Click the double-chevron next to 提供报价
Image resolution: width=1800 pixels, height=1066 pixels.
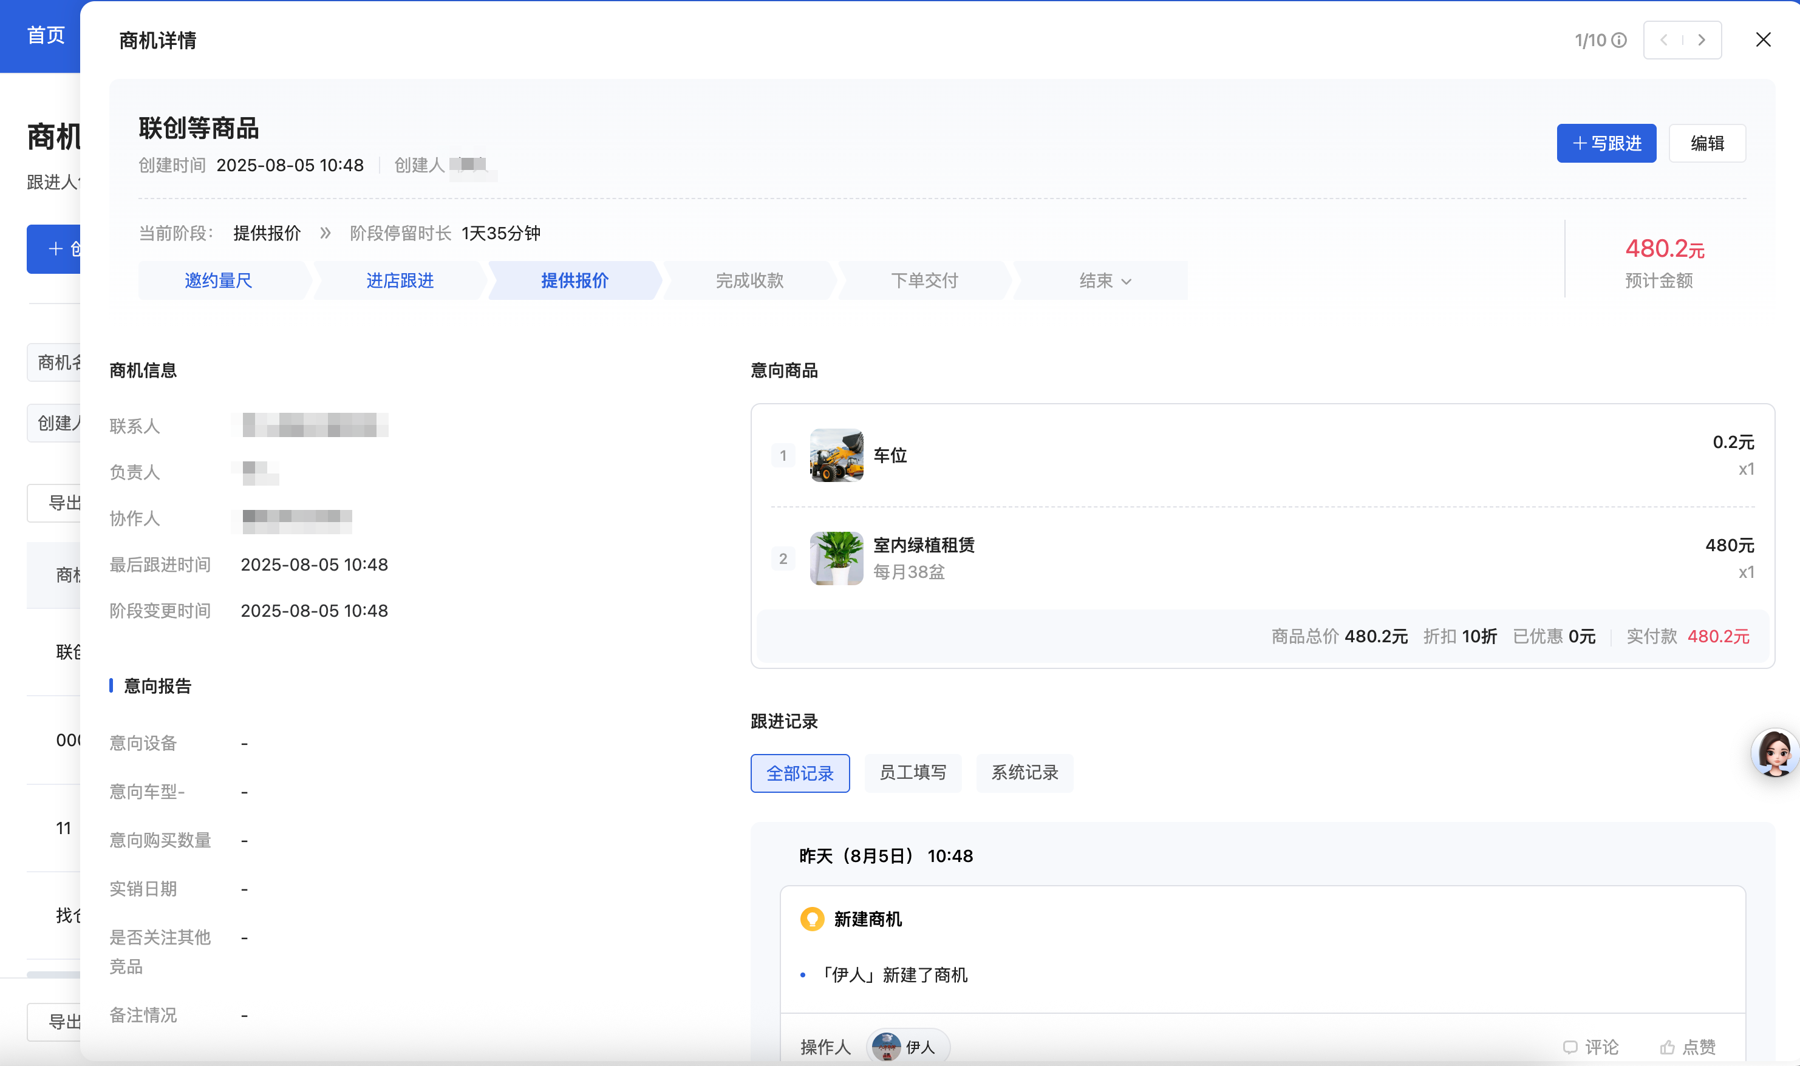click(x=326, y=233)
